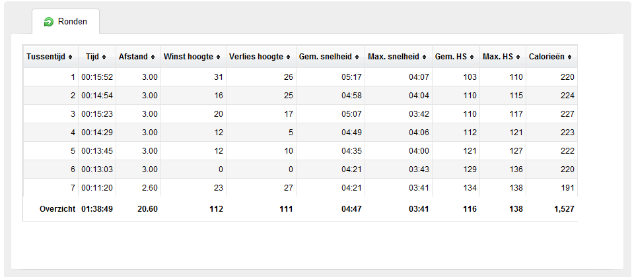The width and height of the screenshot is (632, 277).
Task: Click lap 4 average speed 04:49
Action: (330, 133)
